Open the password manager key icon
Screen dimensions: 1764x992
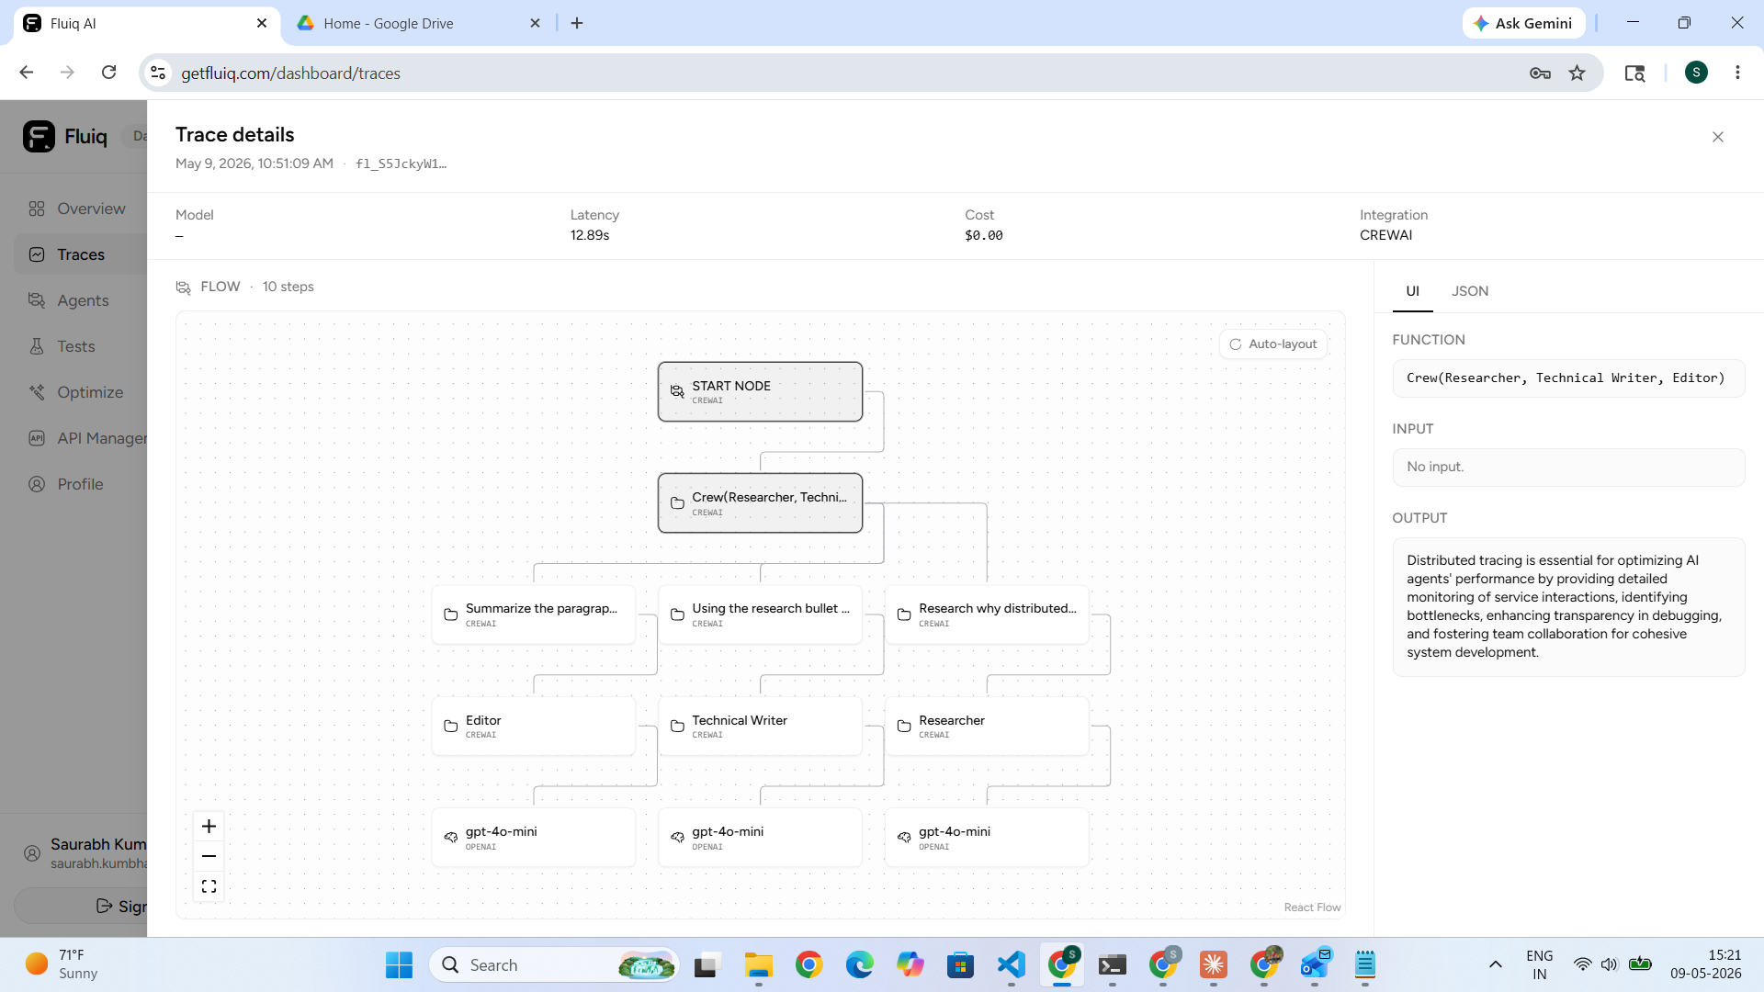[x=1540, y=73]
